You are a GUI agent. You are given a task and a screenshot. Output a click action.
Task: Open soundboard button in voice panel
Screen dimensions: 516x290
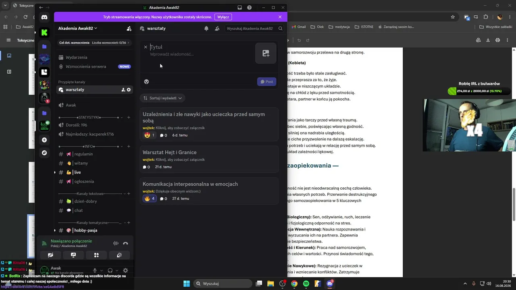coord(119,255)
